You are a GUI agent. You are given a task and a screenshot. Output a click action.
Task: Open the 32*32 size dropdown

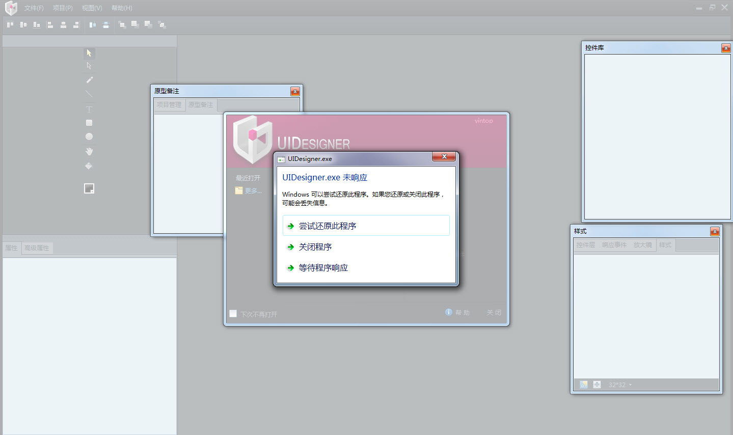point(620,385)
